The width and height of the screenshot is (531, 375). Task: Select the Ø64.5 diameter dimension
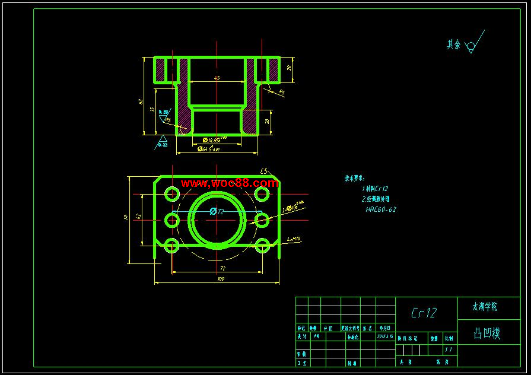pyautogui.click(x=209, y=149)
